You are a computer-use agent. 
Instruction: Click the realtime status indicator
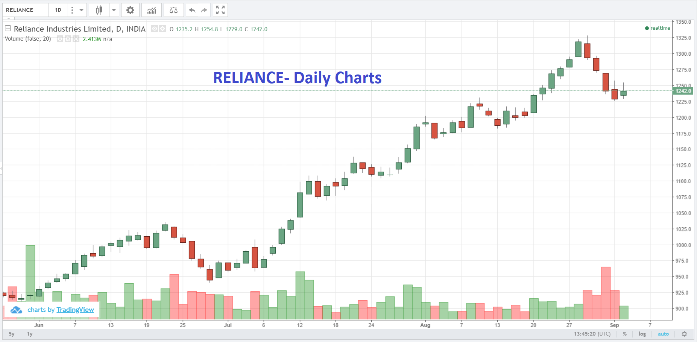(658, 28)
